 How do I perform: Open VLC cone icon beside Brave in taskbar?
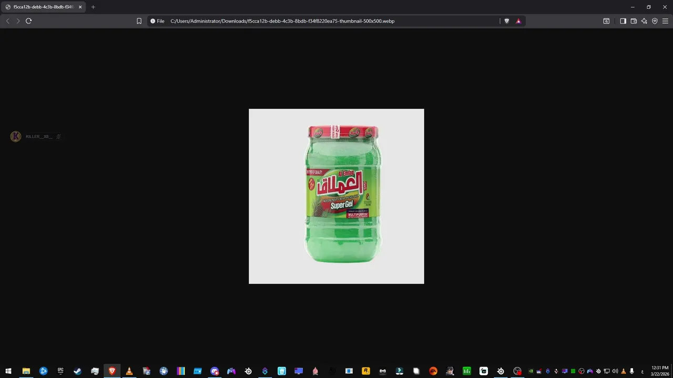point(129,371)
